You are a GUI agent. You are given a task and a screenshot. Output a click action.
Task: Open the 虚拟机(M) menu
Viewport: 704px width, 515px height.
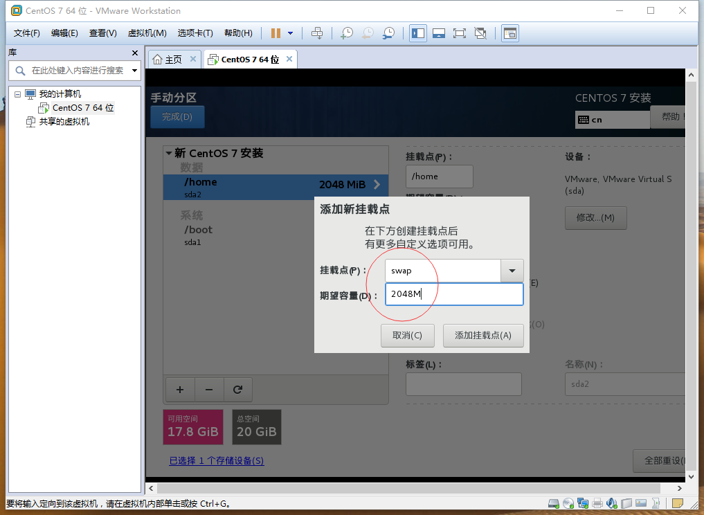click(147, 33)
